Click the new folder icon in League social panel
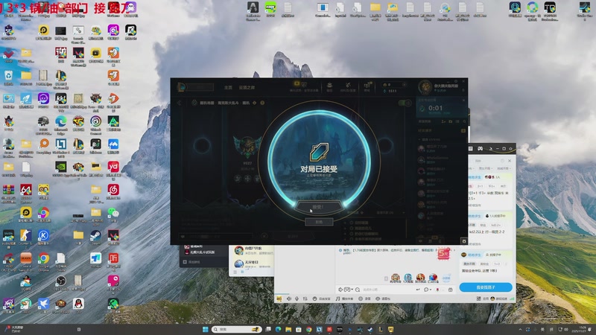 (x=451, y=121)
